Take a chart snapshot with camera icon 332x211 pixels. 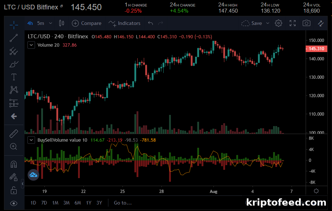click(306, 23)
